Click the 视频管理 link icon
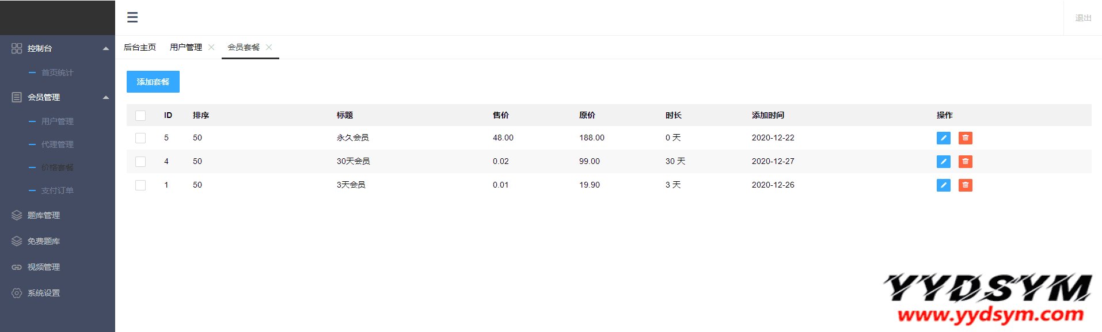Screen dimensions: 1102x332 tap(17, 267)
